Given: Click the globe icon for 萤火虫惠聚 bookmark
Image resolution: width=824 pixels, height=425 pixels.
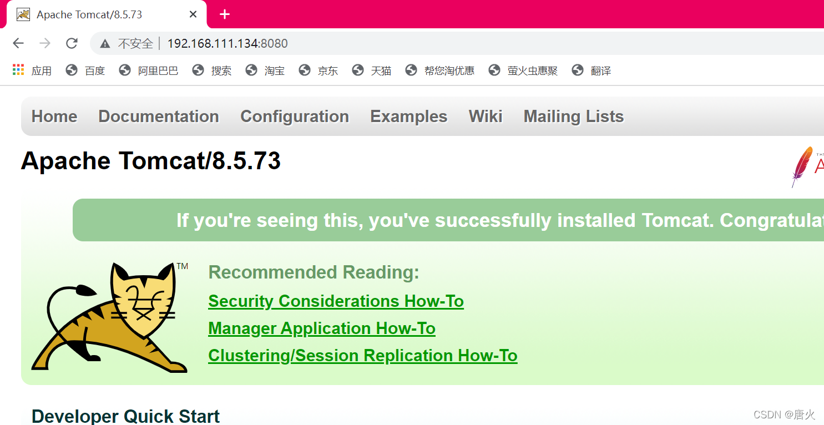Looking at the screenshot, I should pos(494,70).
